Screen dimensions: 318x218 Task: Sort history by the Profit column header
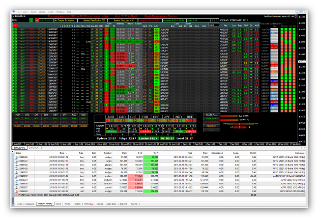click(x=253, y=153)
